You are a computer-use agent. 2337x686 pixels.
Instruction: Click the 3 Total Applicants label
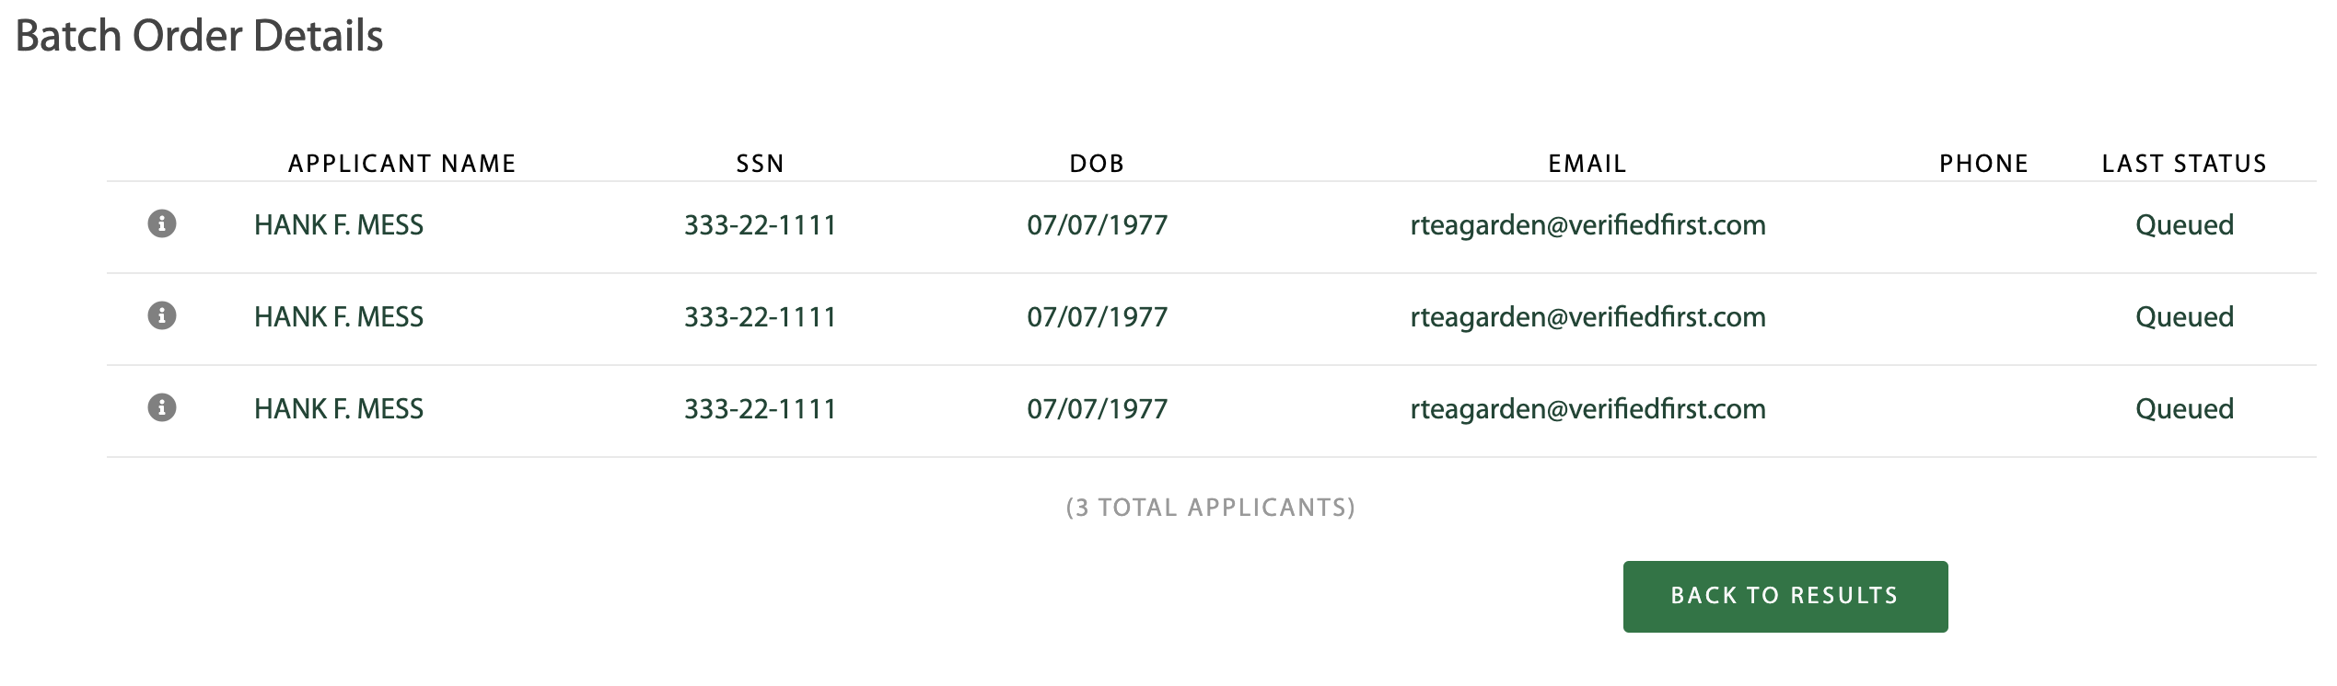[1210, 508]
